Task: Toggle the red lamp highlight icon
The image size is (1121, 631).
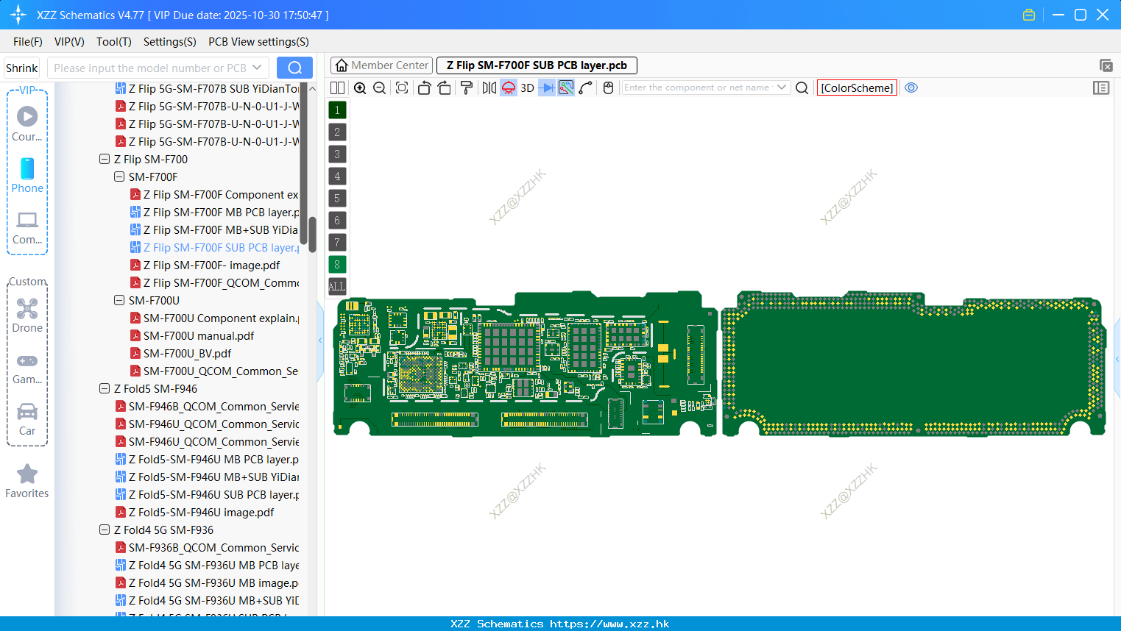Action: (509, 88)
